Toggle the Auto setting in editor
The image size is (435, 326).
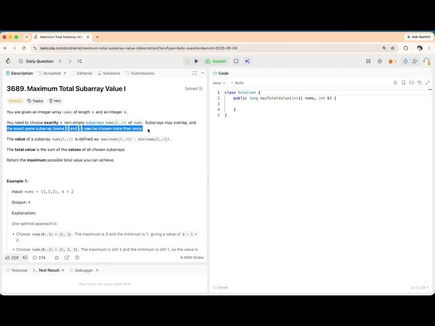coord(237,83)
